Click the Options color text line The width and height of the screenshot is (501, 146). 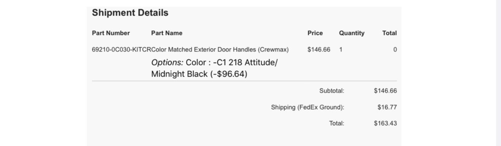(x=214, y=62)
